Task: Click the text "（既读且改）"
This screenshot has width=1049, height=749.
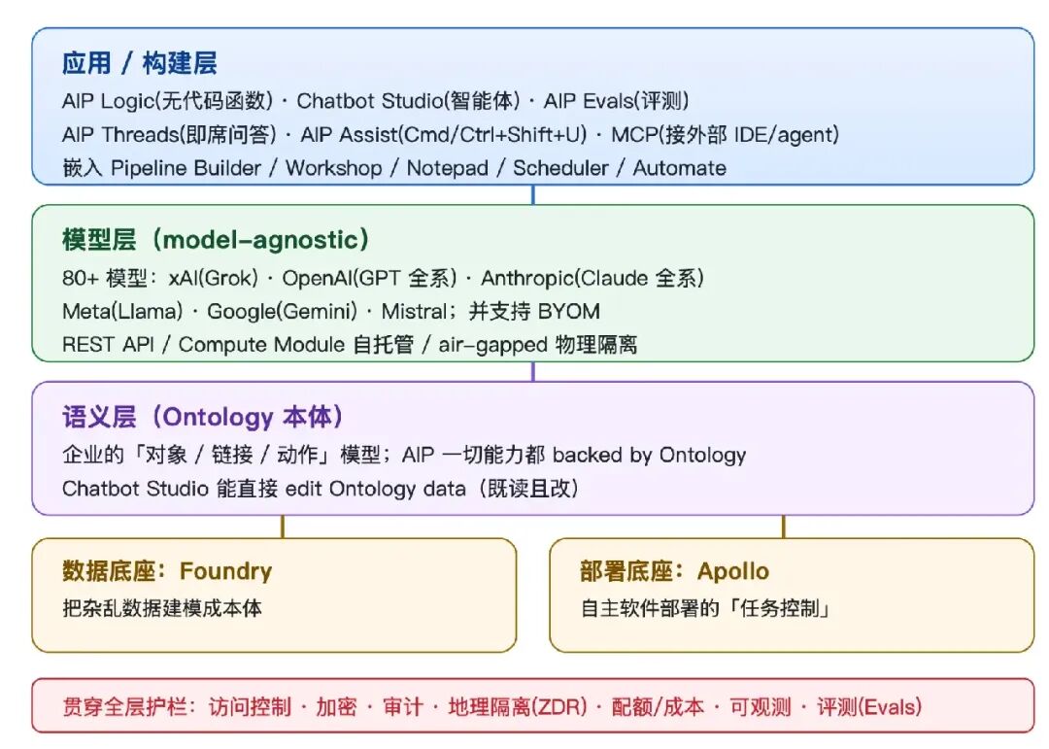Action: click(527, 489)
